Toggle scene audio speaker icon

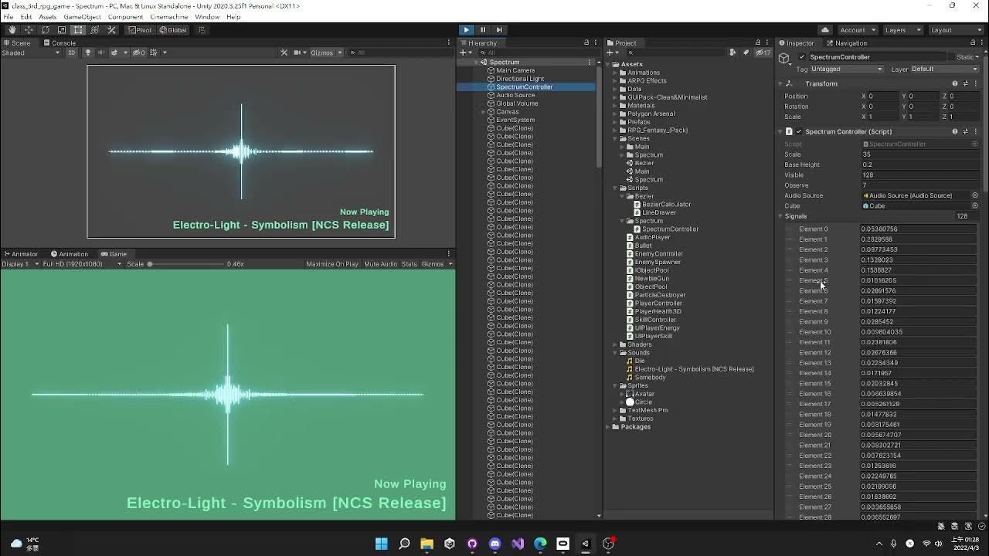100,53
